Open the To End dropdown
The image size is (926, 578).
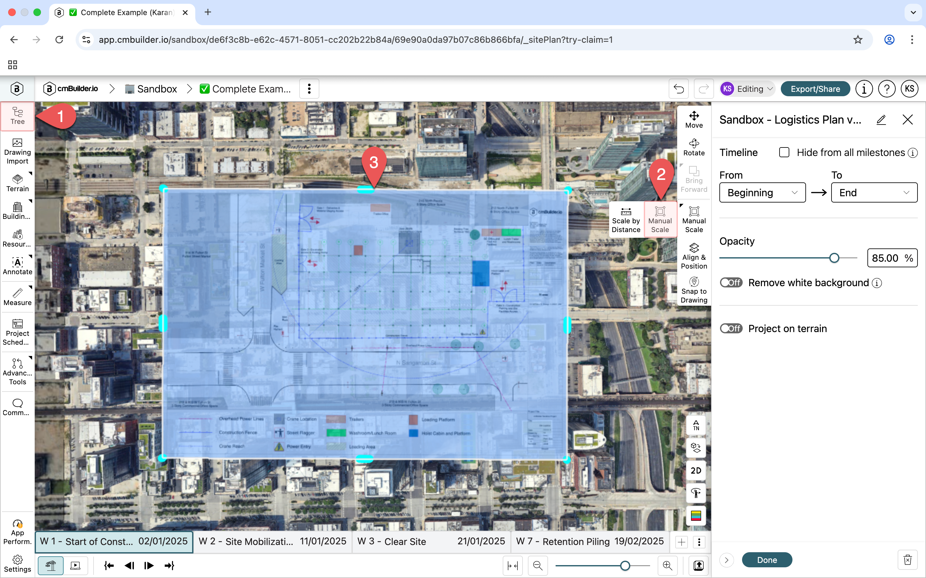[x=874, y=192]
